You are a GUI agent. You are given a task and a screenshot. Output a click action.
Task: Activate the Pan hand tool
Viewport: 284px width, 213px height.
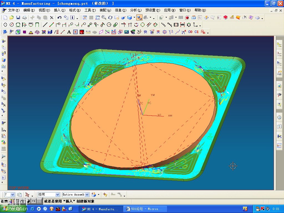tap(117, 17)
